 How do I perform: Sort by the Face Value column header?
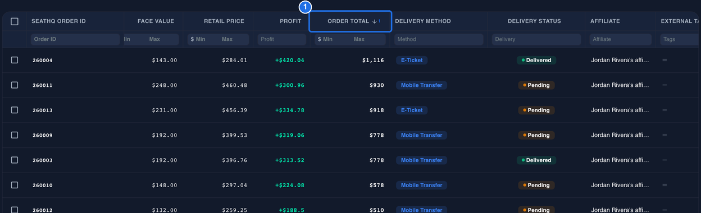[x=156, y=21]
